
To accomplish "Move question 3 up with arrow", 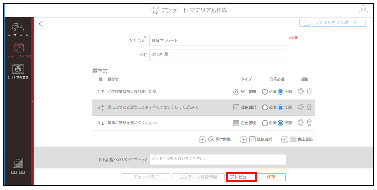I will coord(103,123).
